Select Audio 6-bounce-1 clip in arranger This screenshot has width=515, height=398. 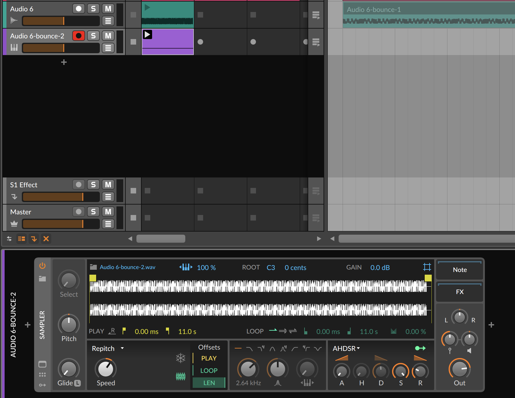pyautogui.click(x=429, y=15)
